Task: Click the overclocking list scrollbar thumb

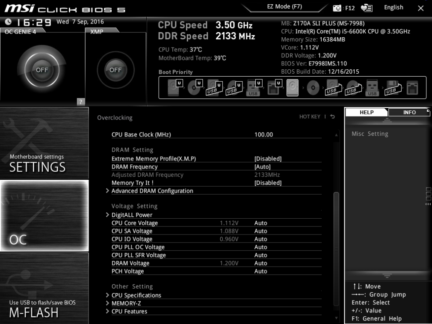Action: [x=336, y=249]
